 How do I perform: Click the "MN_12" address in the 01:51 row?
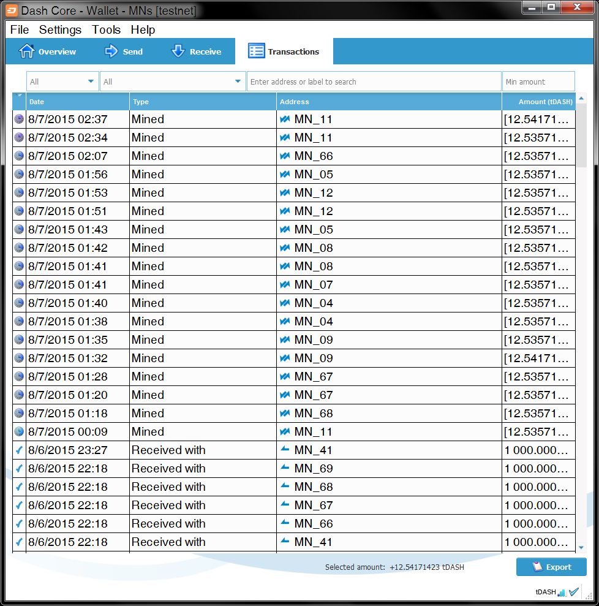point(314,211)
